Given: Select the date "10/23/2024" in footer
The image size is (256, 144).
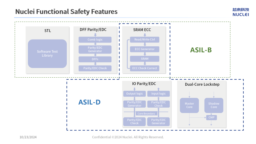Looking at the screenshot, I should click(x=28, y=137).
